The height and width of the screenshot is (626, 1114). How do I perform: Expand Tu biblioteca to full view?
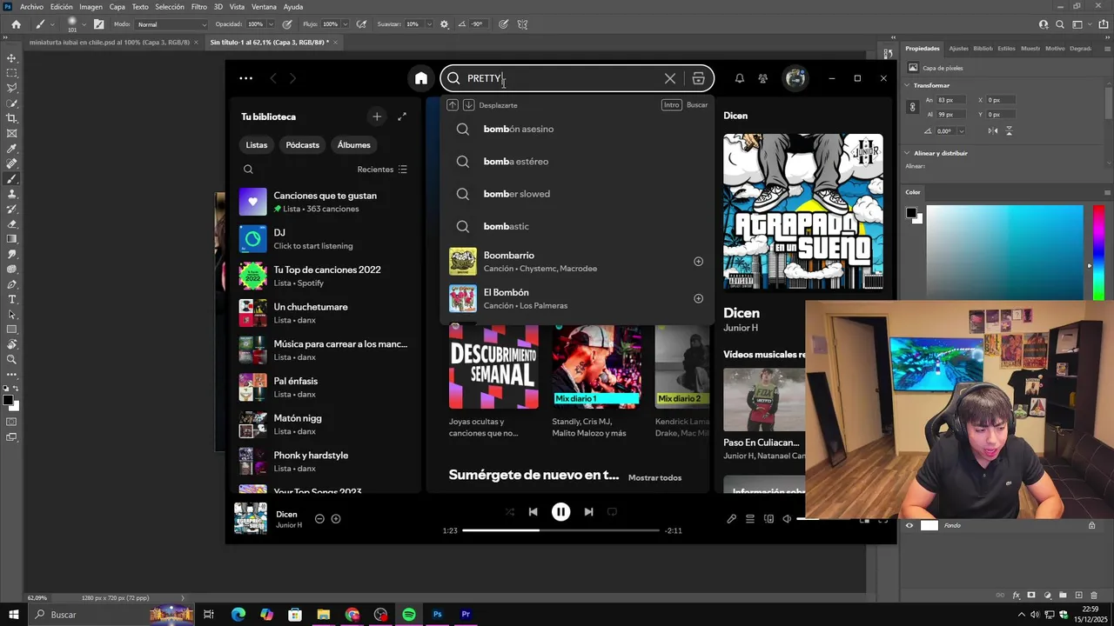[402, 117]
